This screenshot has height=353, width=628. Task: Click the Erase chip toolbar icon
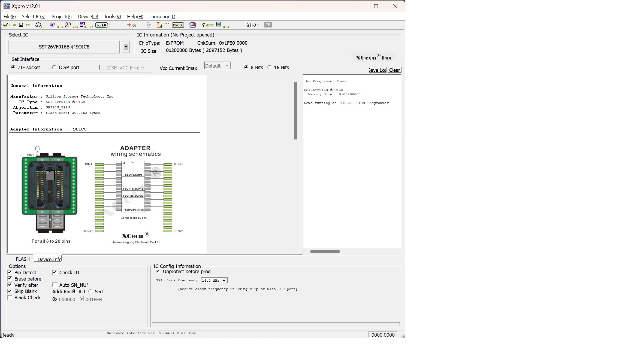click(163, 25)
